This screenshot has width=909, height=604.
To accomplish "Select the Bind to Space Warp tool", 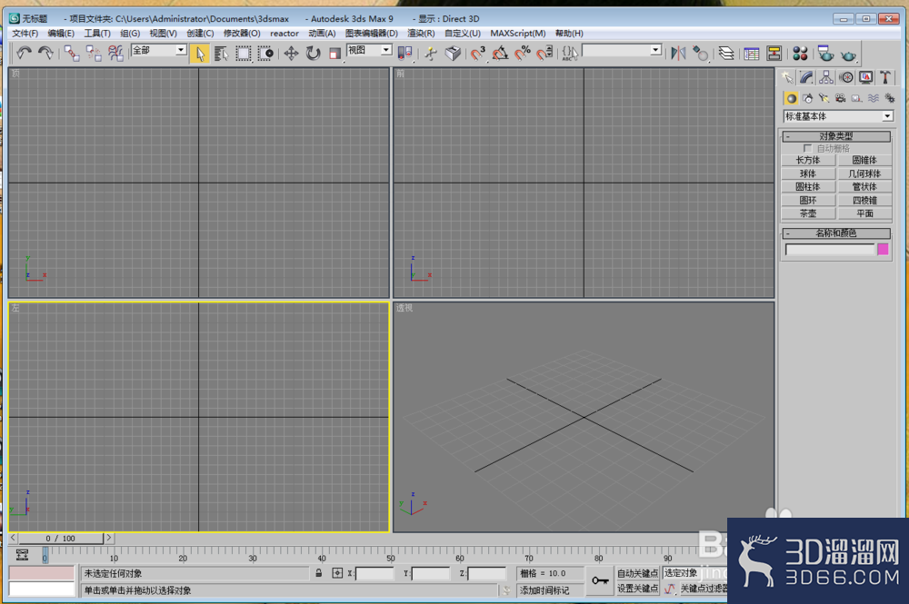I will [x=115, y=54].
